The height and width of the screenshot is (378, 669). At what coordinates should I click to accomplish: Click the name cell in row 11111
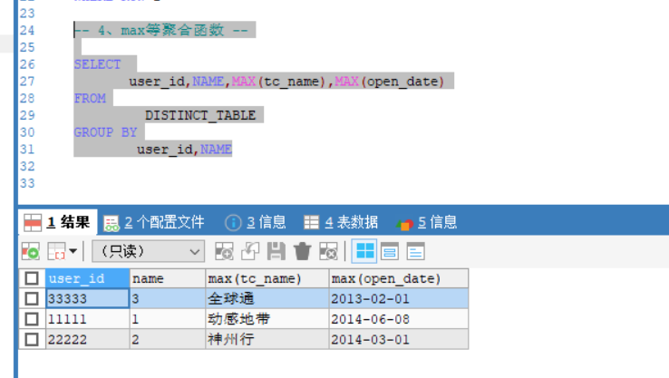tap(167, 319)
